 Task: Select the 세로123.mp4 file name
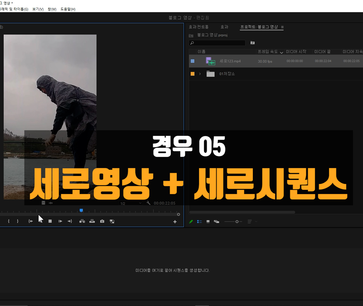[230, 61]
